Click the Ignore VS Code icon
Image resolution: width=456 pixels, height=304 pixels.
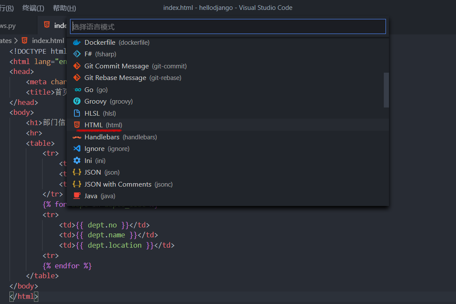click(77, 149)
